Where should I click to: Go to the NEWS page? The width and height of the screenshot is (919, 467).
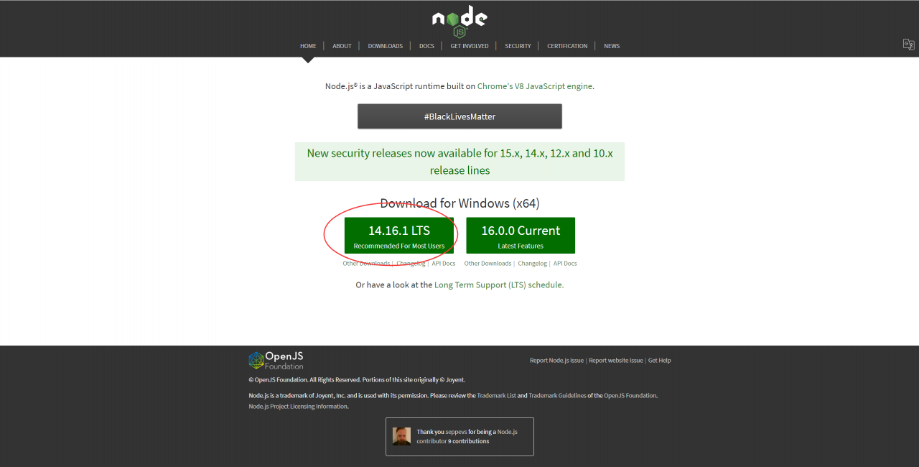click(x=612, y=46)
